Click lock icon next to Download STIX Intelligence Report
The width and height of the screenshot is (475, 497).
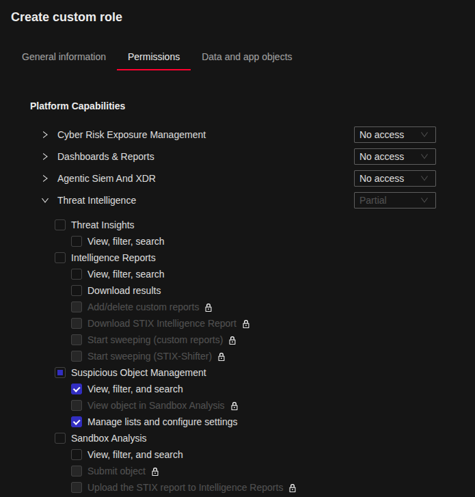click(246, 324)
